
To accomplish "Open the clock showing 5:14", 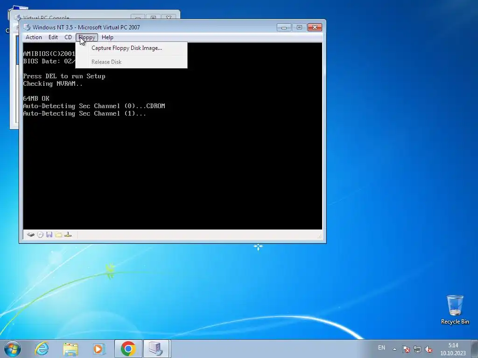I will pos(453,349).
